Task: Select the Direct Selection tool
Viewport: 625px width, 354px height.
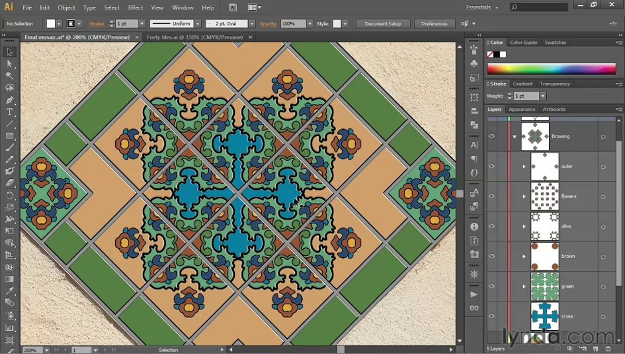Action: [9, 64]
